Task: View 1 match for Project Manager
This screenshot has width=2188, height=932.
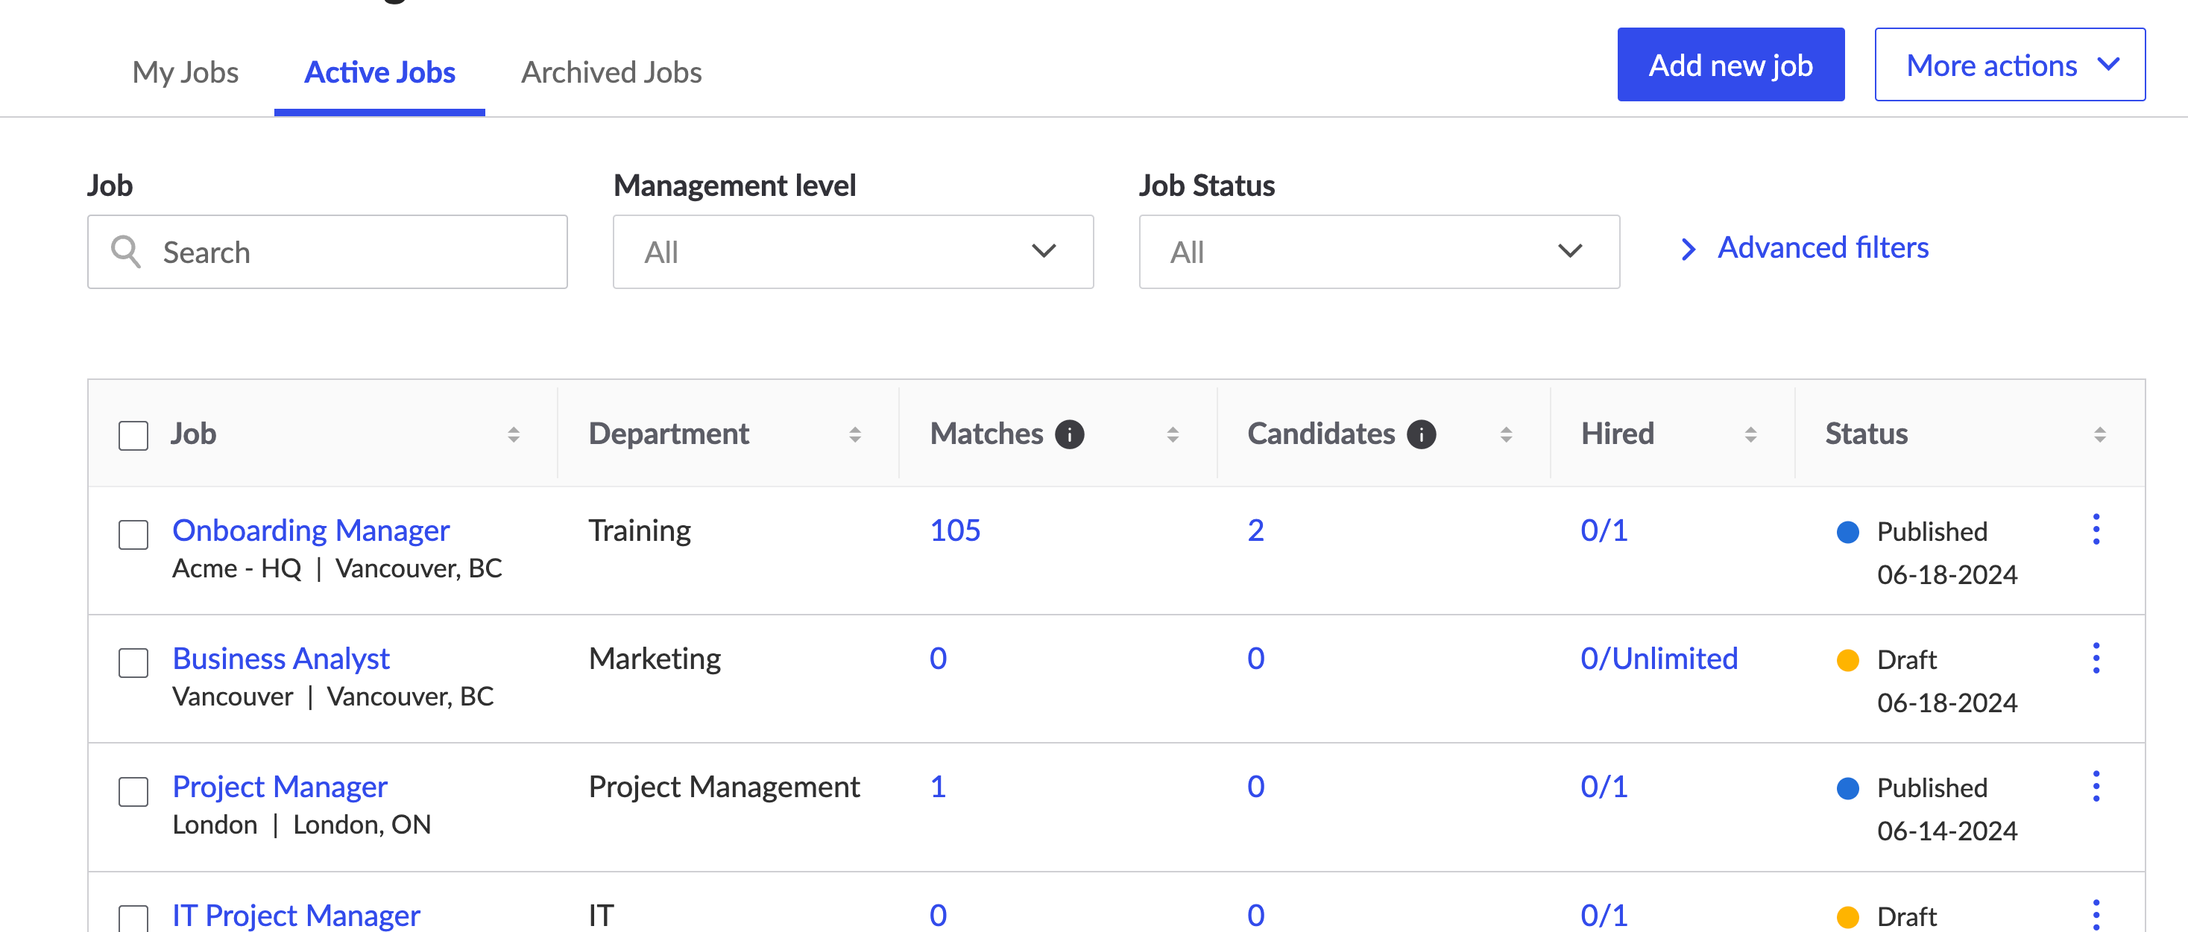Action: [938, 787]
